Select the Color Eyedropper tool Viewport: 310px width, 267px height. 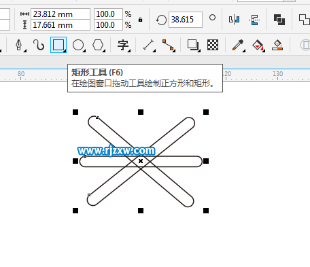click(x=238, y=45)
